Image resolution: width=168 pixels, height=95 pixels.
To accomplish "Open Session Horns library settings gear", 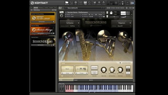I will pos(54,45).
